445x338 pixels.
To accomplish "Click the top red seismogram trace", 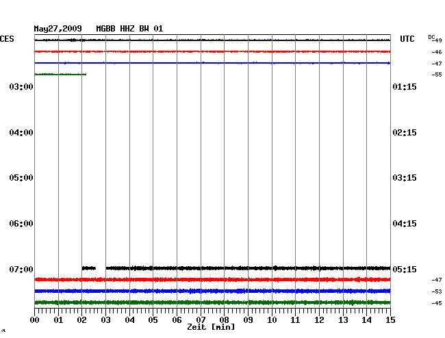I will [212, 51].
